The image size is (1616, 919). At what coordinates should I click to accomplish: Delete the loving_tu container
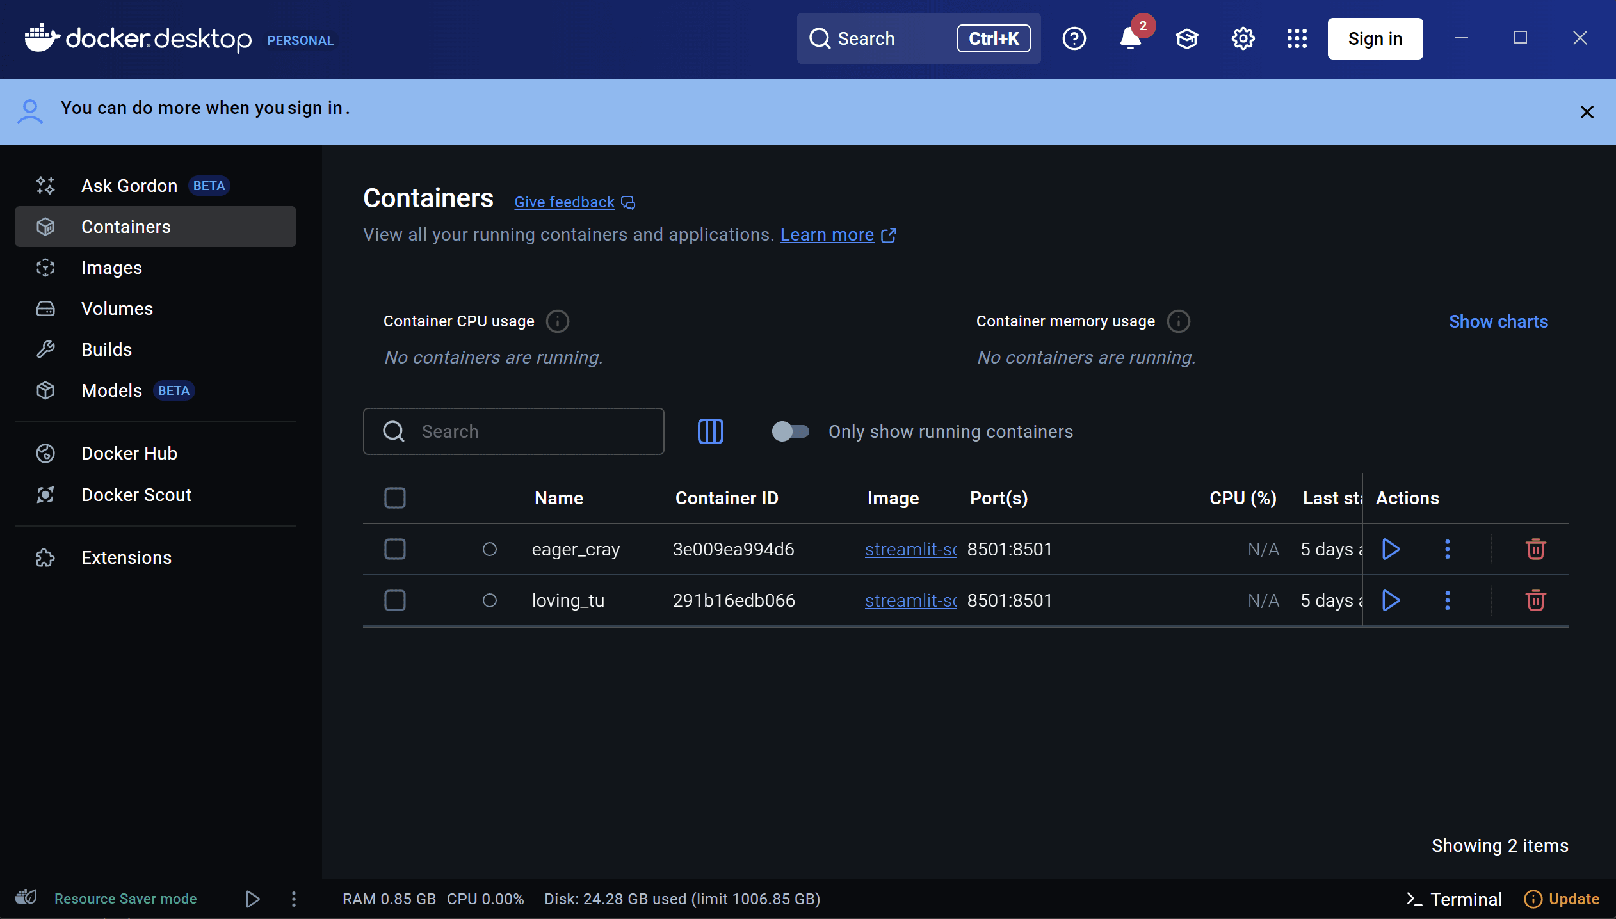click(x=1535, y=600)
